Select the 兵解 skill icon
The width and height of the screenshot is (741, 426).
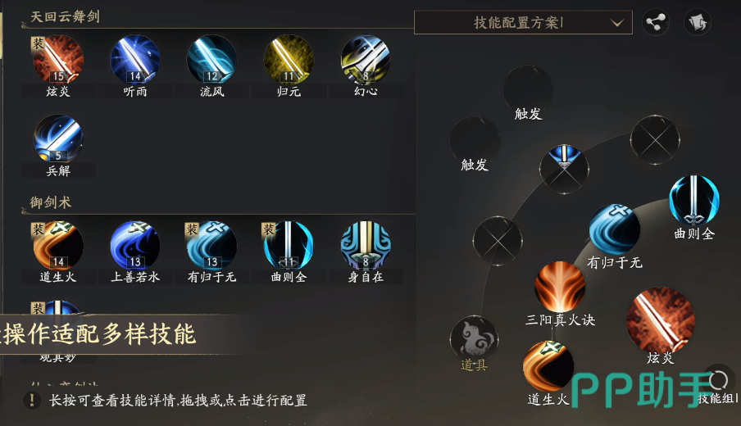(58, 138)
